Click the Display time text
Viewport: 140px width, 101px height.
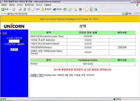click(x=69, y=75)
